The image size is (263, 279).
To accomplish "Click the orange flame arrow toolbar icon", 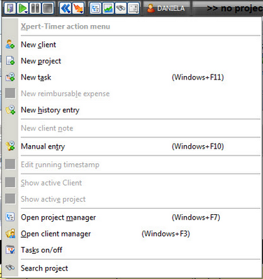I will (x=78, y=8).
